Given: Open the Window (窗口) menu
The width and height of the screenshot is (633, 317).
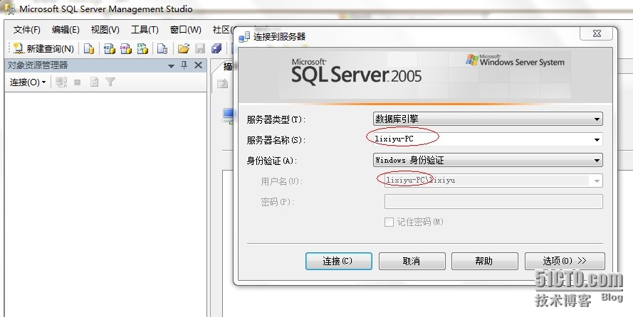Looking at the screenshot, I should pos(185,30).
